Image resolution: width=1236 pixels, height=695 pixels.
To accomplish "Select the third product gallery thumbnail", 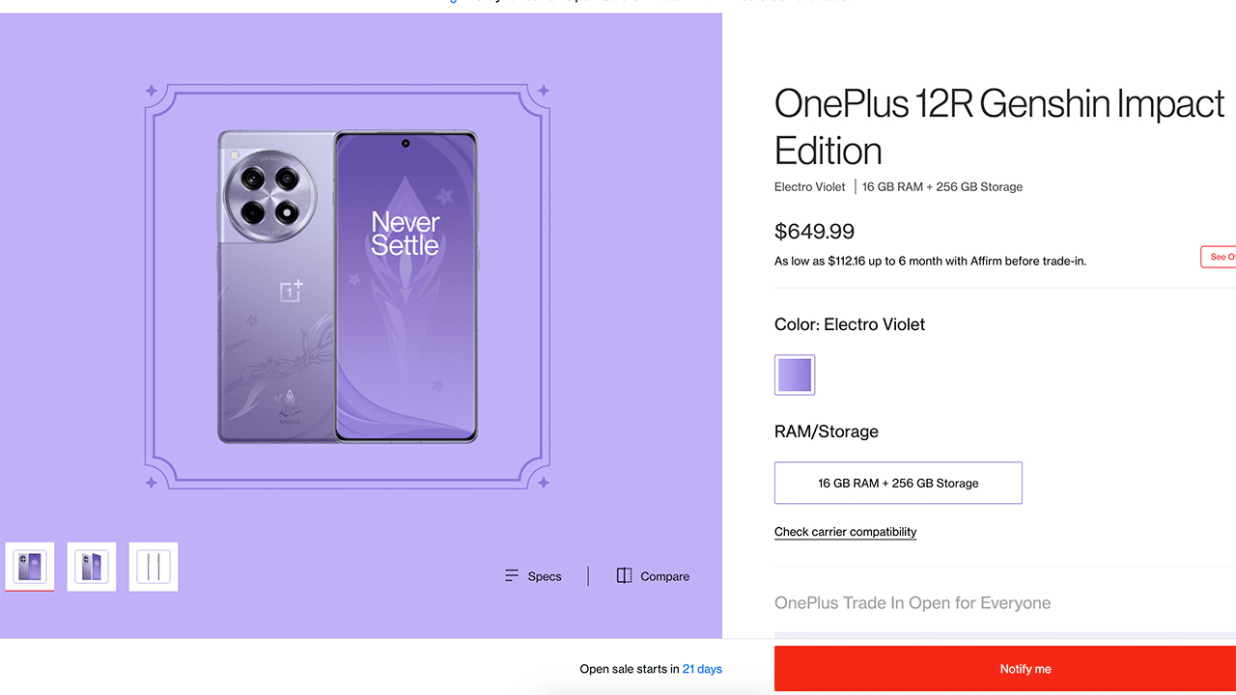I will click(153, 567).
